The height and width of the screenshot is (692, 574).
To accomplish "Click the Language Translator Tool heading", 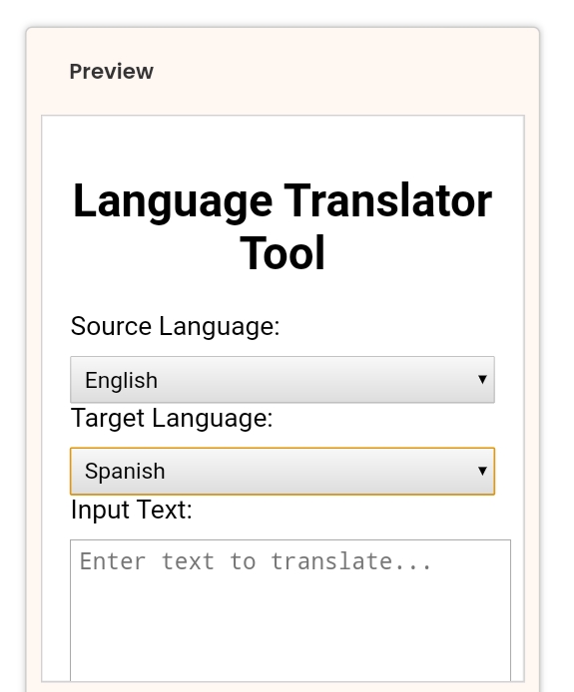I will pos(283,226).
